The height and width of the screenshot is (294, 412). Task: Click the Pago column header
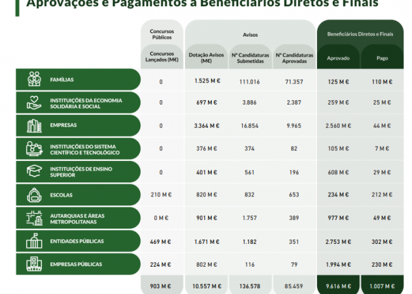[382, 58]
